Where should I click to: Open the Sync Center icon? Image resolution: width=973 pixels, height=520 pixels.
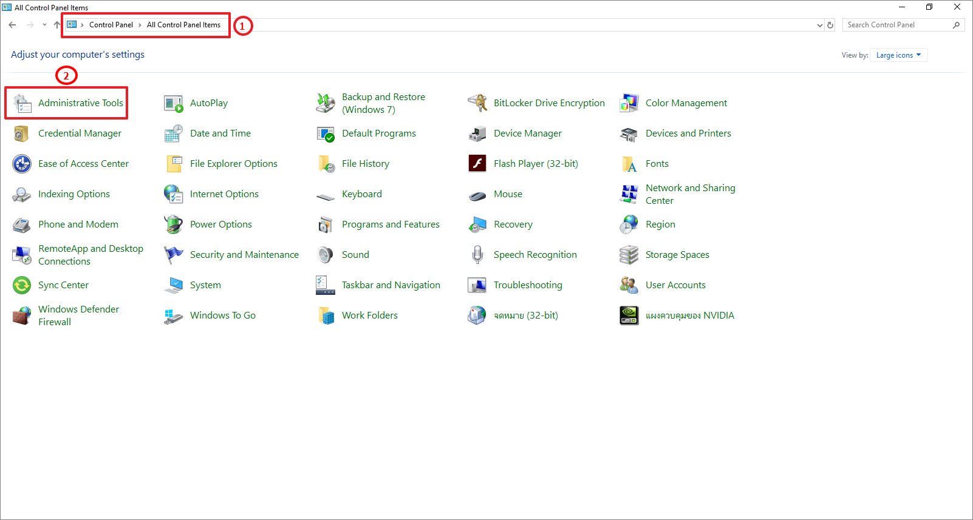[22, 285]
